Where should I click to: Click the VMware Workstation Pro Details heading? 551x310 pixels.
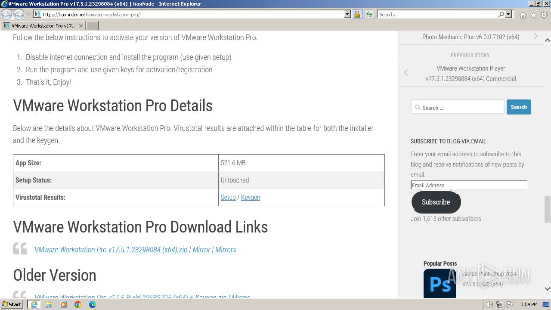click(113, 105)
